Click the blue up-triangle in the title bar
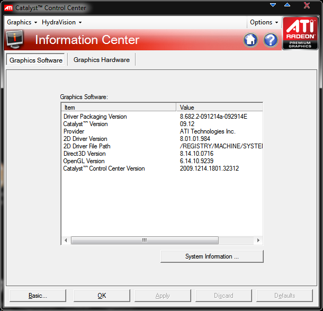The width and height of the screenshot is (323, 311). 287,5
